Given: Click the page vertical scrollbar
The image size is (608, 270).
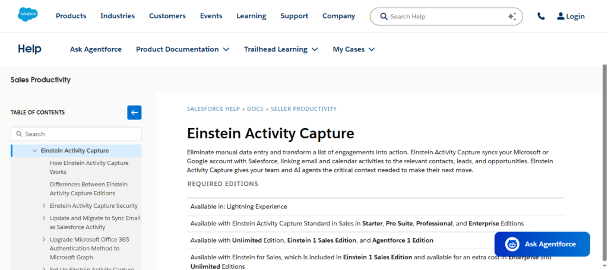Looking at the screenshot, I should (604, 163).
